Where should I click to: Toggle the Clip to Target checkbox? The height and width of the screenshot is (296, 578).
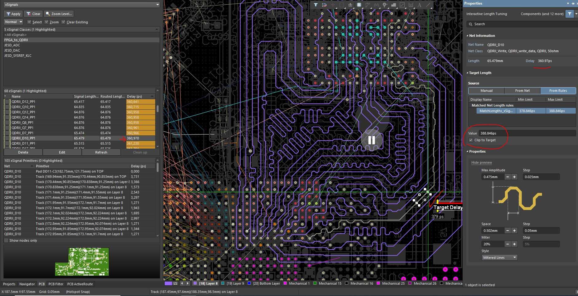(x=470, y=140)
